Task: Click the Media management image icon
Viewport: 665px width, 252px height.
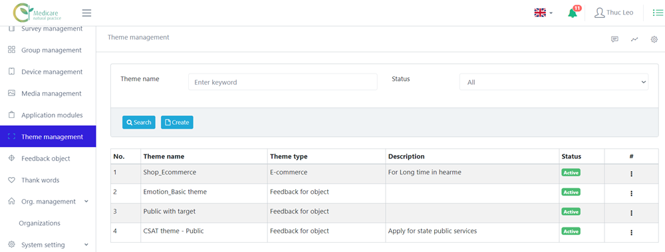Action: [x=12, y=93]
